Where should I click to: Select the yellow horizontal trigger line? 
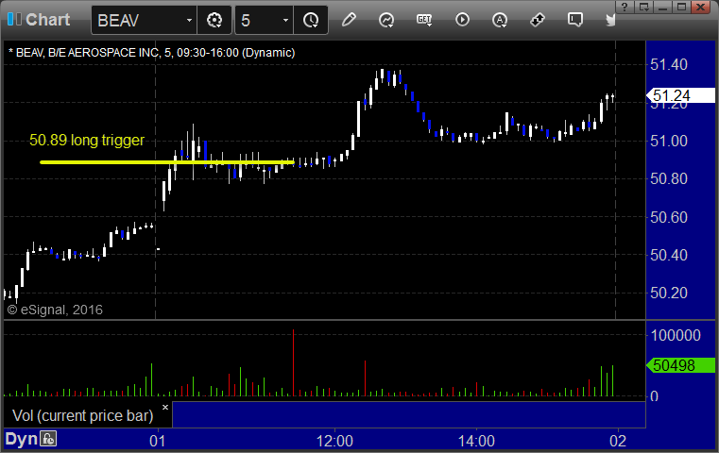(167, 161)
